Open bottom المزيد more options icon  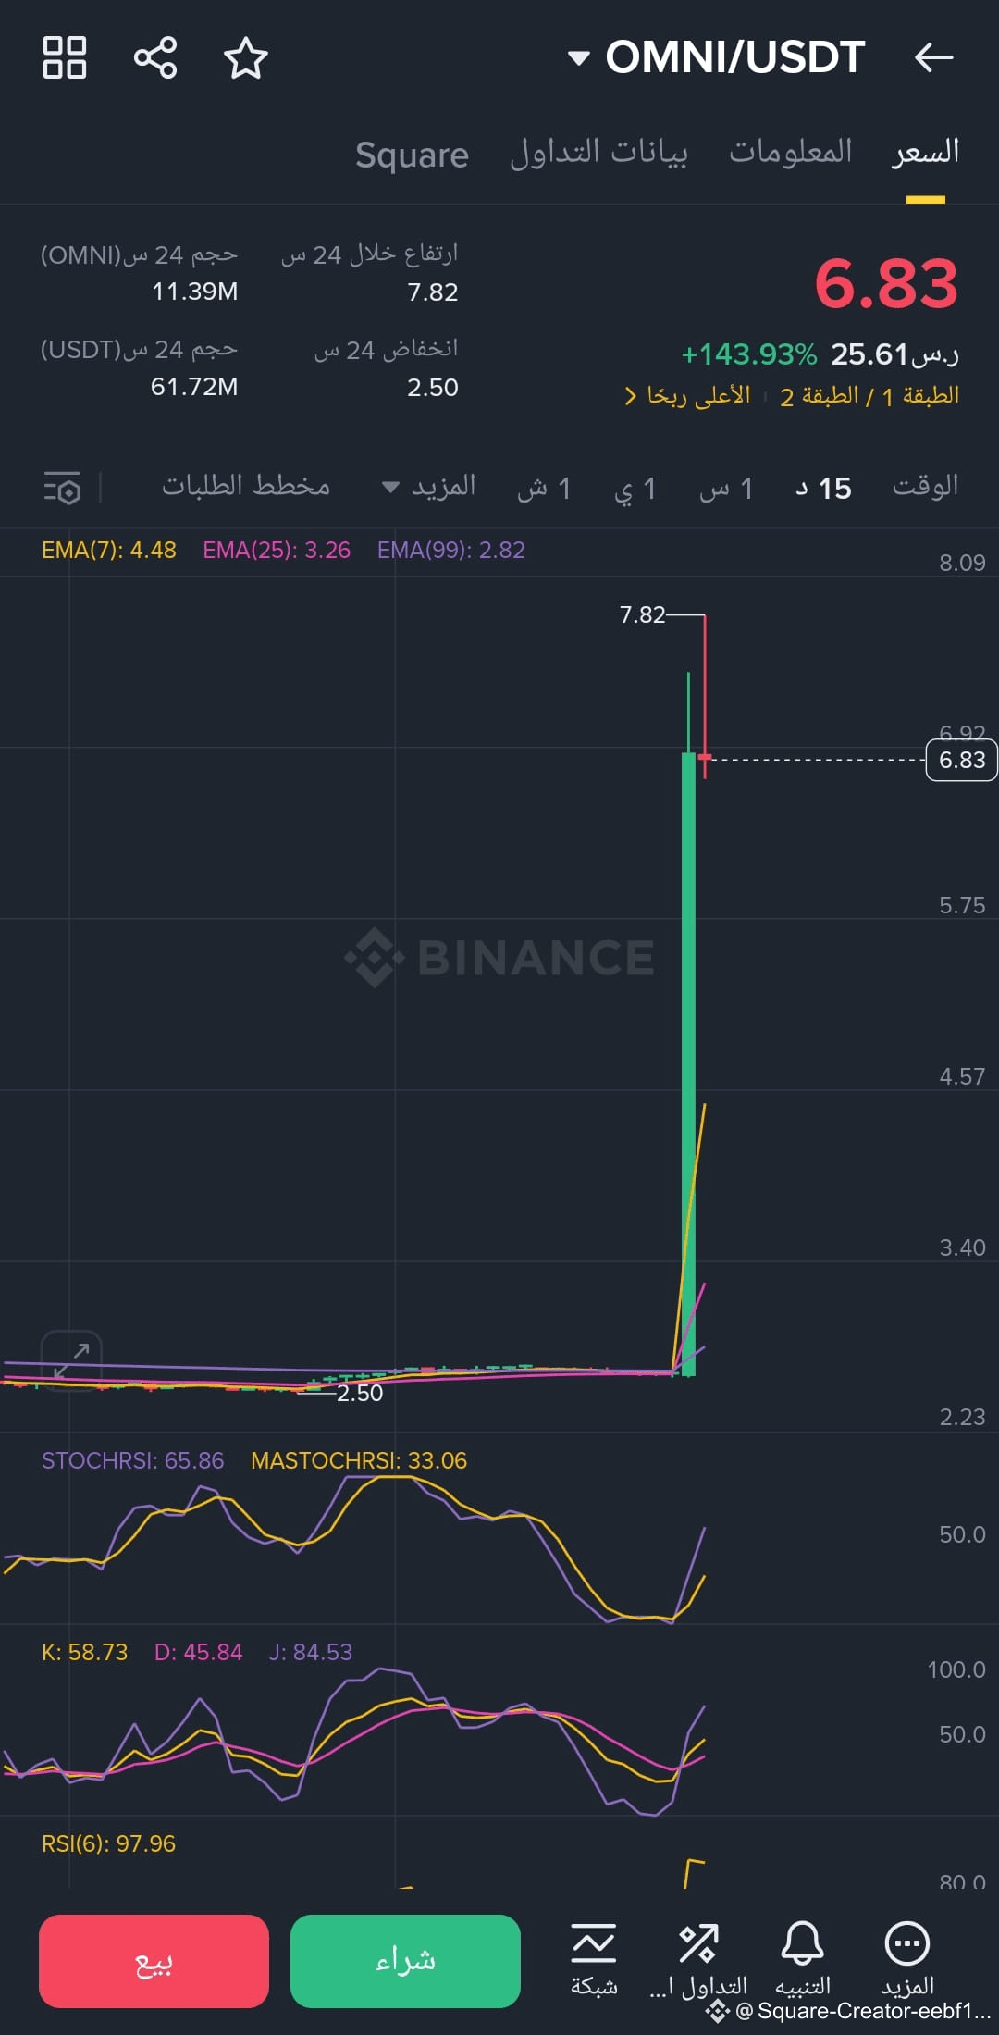tap(907, 1958)
